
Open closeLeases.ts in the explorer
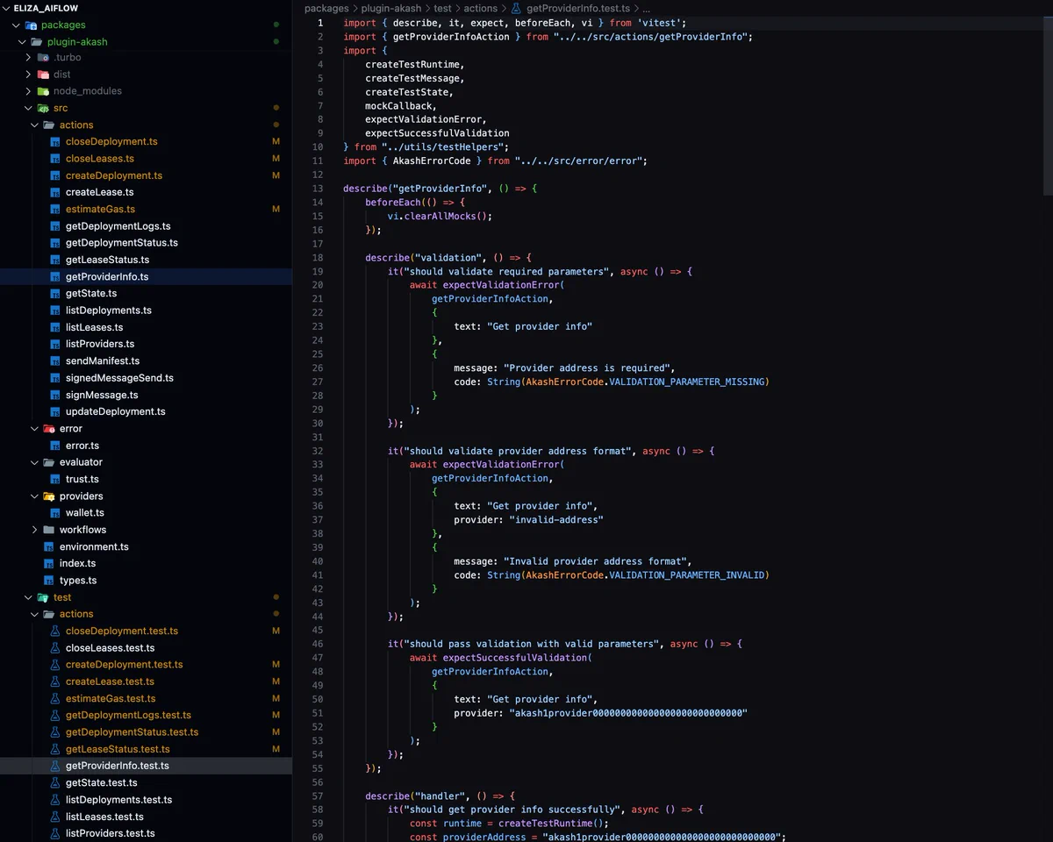tap(100, 159)
